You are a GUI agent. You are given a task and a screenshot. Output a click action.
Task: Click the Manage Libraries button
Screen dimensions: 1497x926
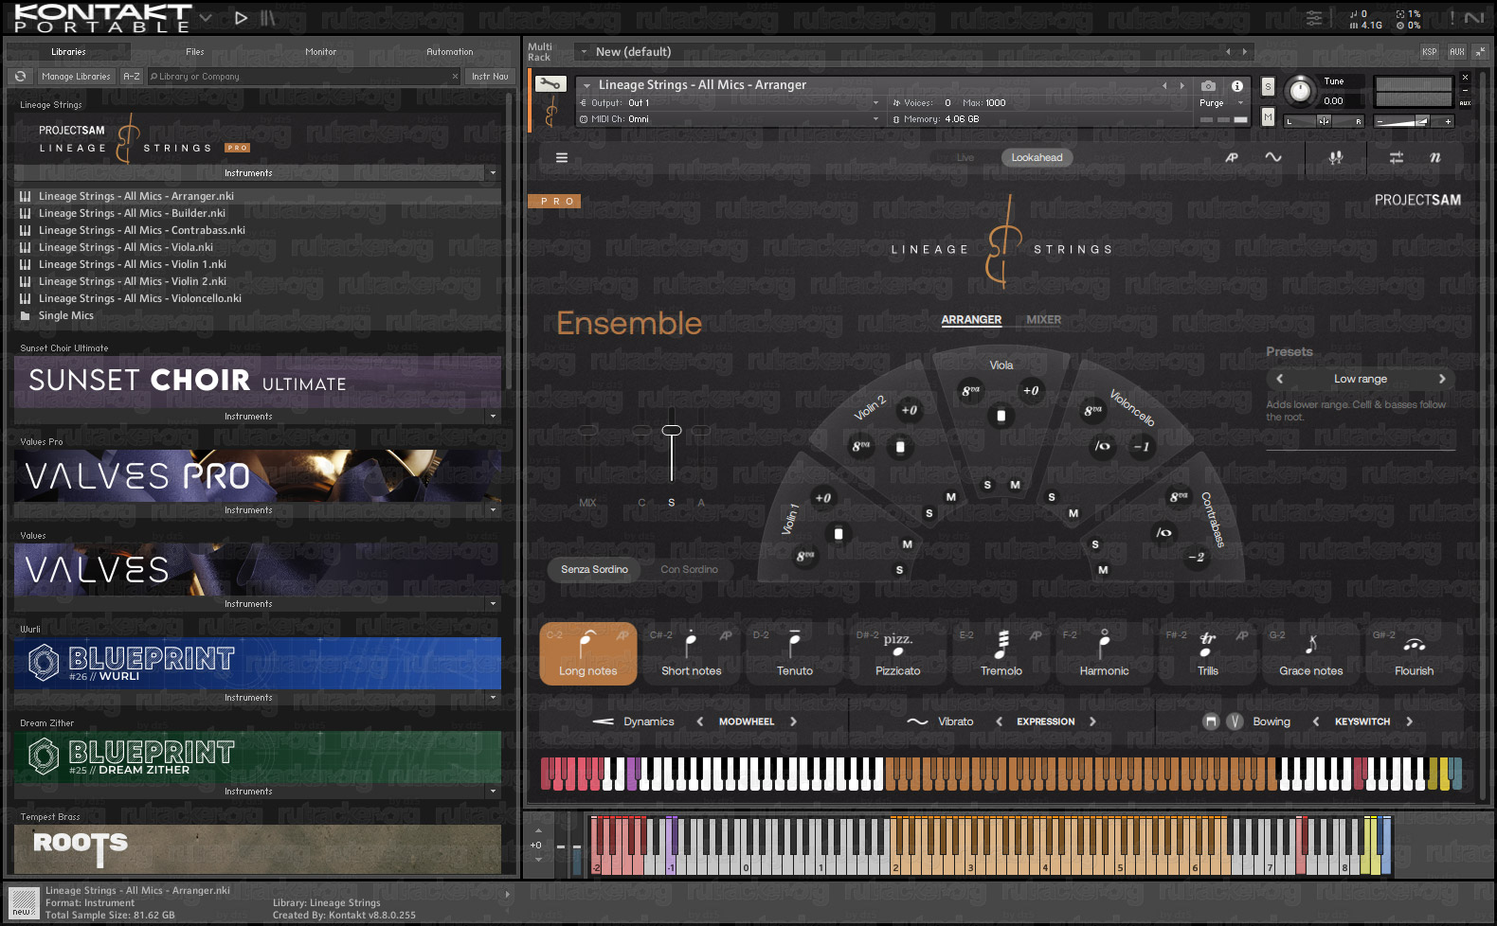(x=76, y=77)
